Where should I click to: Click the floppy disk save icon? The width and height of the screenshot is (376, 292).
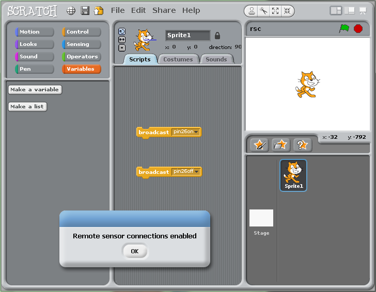pyautogui.click(x=85, y=10)
